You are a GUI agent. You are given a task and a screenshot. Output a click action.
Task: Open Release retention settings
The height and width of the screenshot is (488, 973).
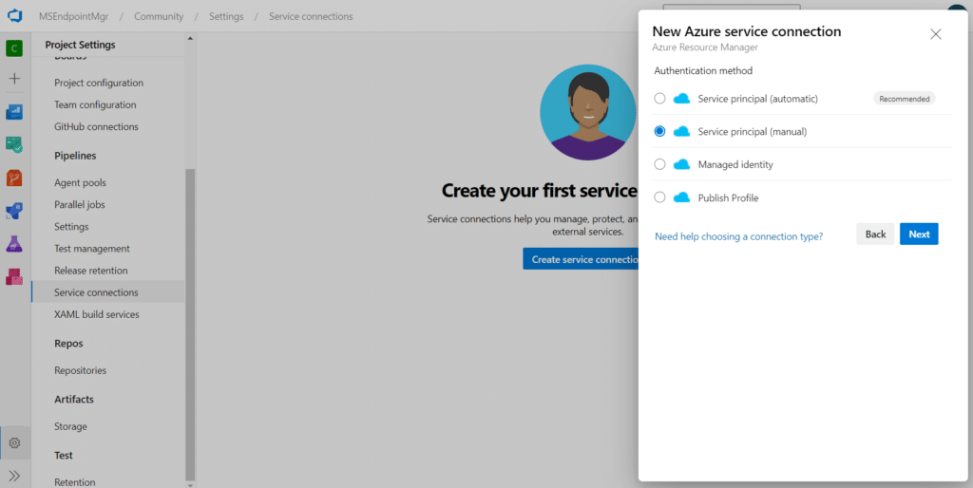(90, 271)
